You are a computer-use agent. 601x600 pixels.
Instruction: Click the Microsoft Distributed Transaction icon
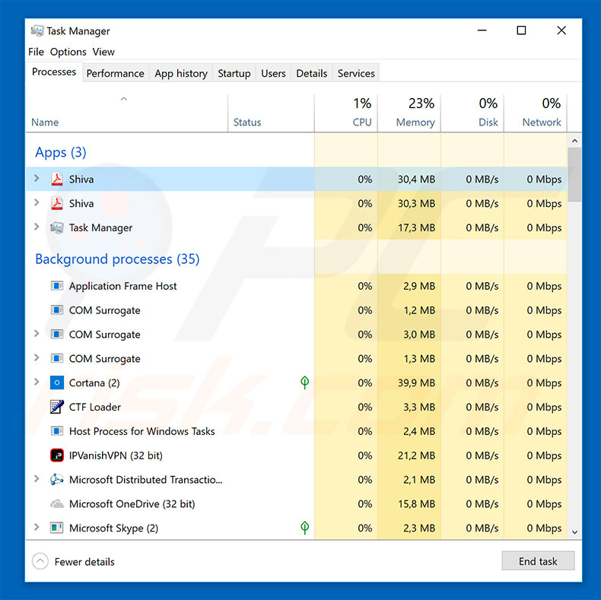point(57,479)
